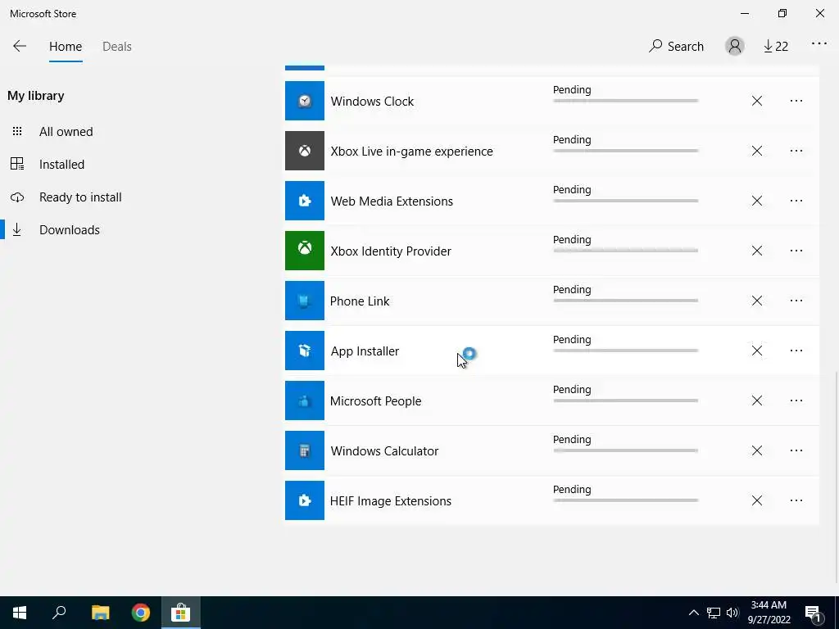Open taskbar search
This screenshot has height=629, width=839.
pos(59,613)
